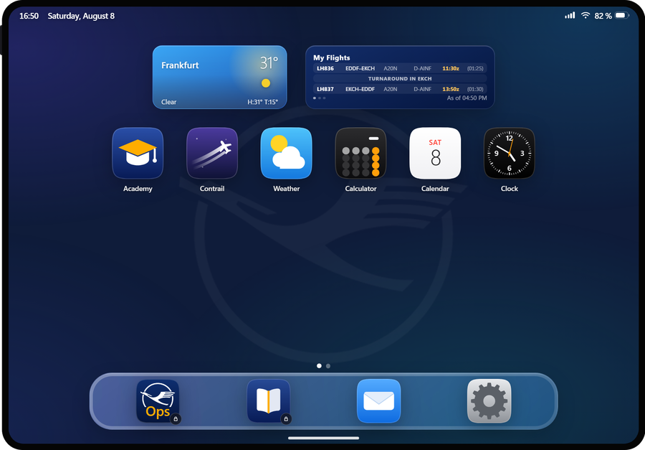Viewport: 645px width, 450px height.
Task: Tap the EDDF–EKCH route text
Action: pos(360,68)
